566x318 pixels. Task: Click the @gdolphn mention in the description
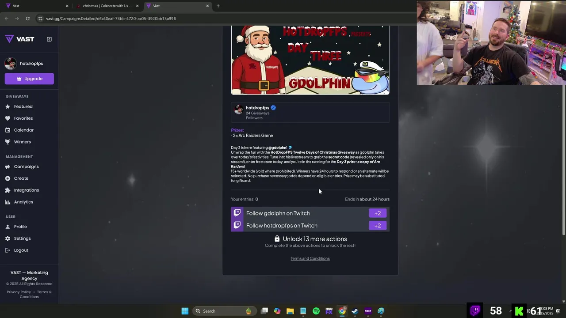277,148
